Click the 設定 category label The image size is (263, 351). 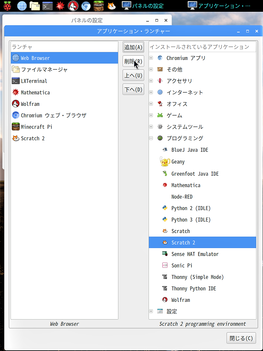(x=172, y=311)
